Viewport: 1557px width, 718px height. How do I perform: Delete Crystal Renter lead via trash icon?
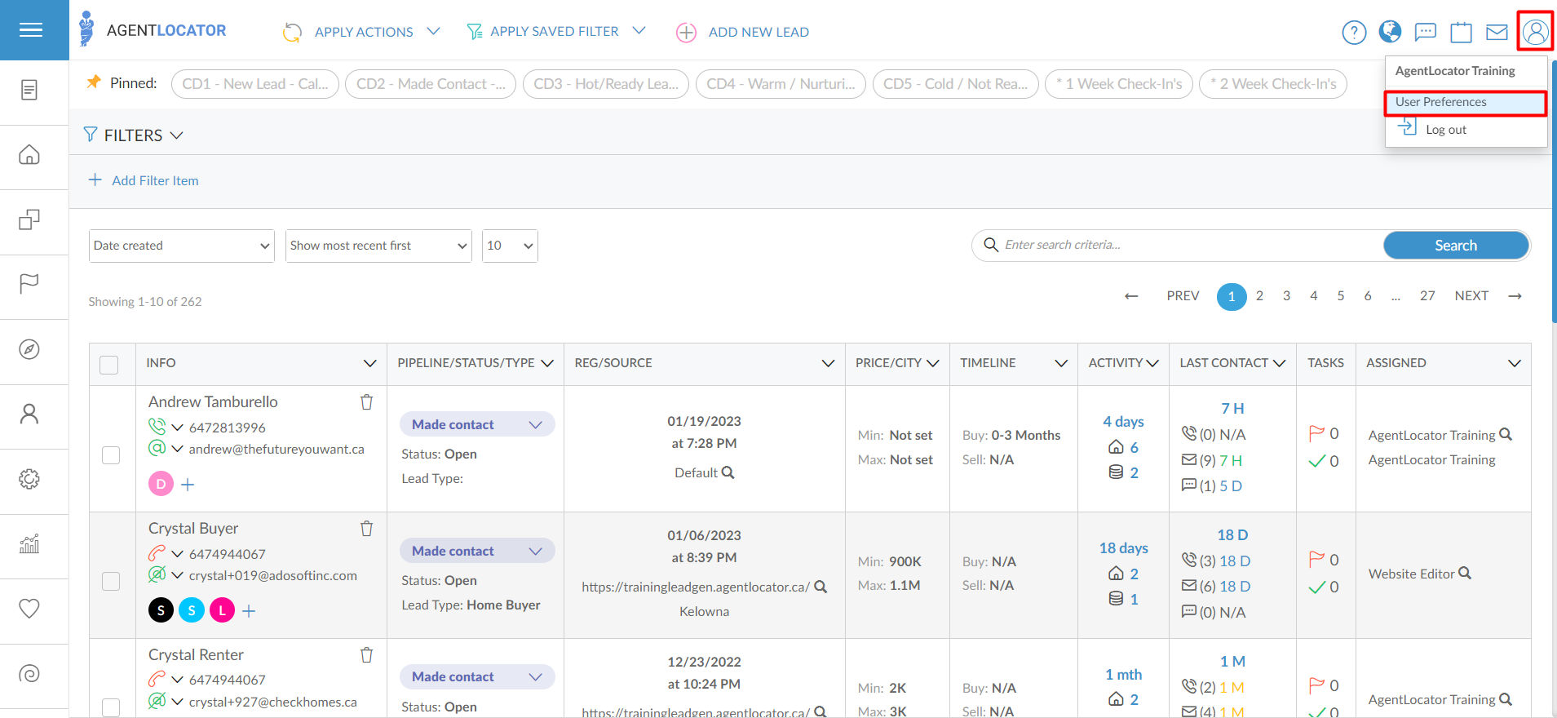coord(367,655)
